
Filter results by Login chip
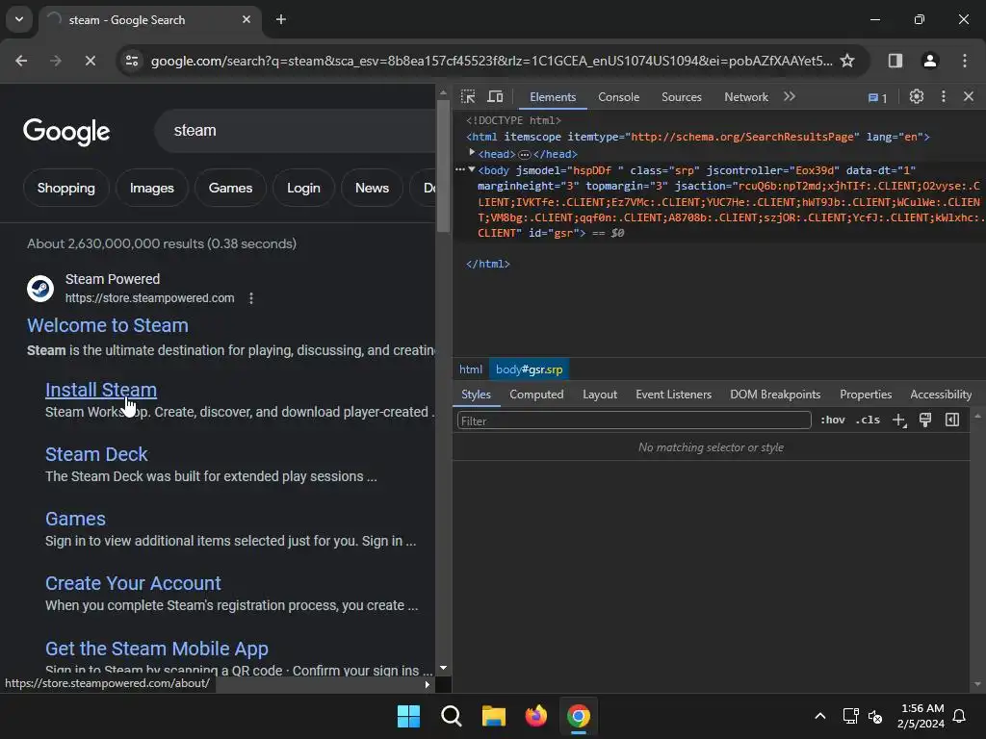[x=303, y=188]
